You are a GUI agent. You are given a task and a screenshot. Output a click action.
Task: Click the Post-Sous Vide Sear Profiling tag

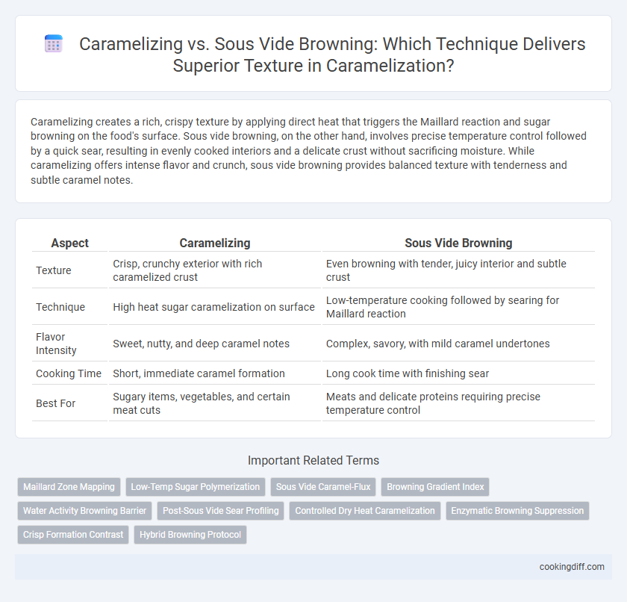tap(220, 511)
